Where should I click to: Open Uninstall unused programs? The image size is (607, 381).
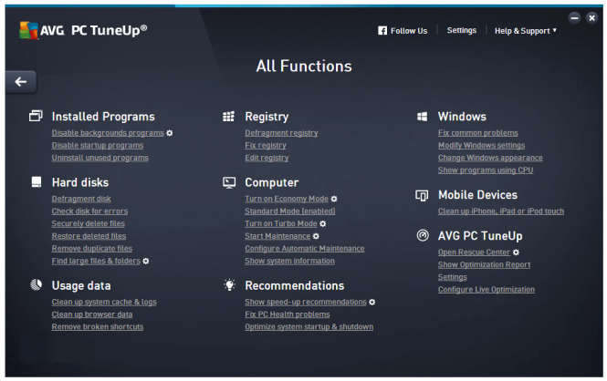tap(99, 158)
